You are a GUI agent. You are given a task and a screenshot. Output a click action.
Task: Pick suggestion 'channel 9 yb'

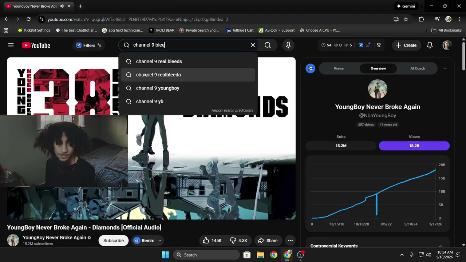(188, 102)
